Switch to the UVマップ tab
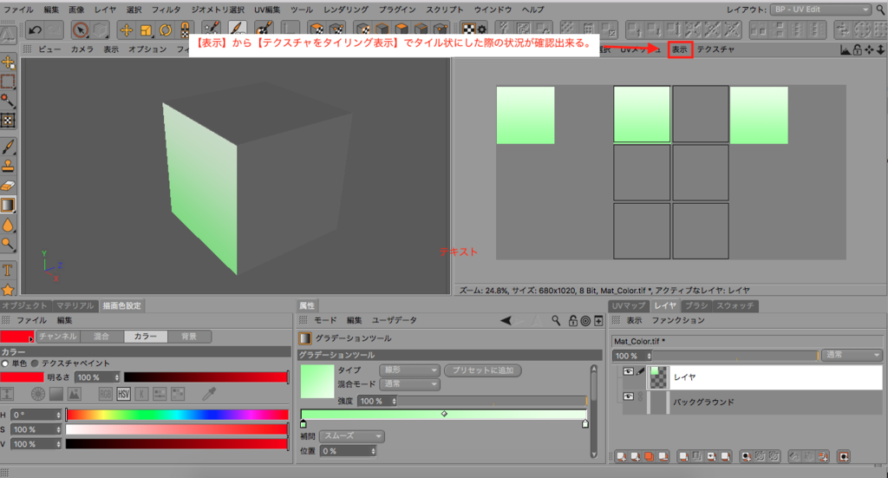The image size is (888, 478). pyautogui.click(x=628, y=306)
